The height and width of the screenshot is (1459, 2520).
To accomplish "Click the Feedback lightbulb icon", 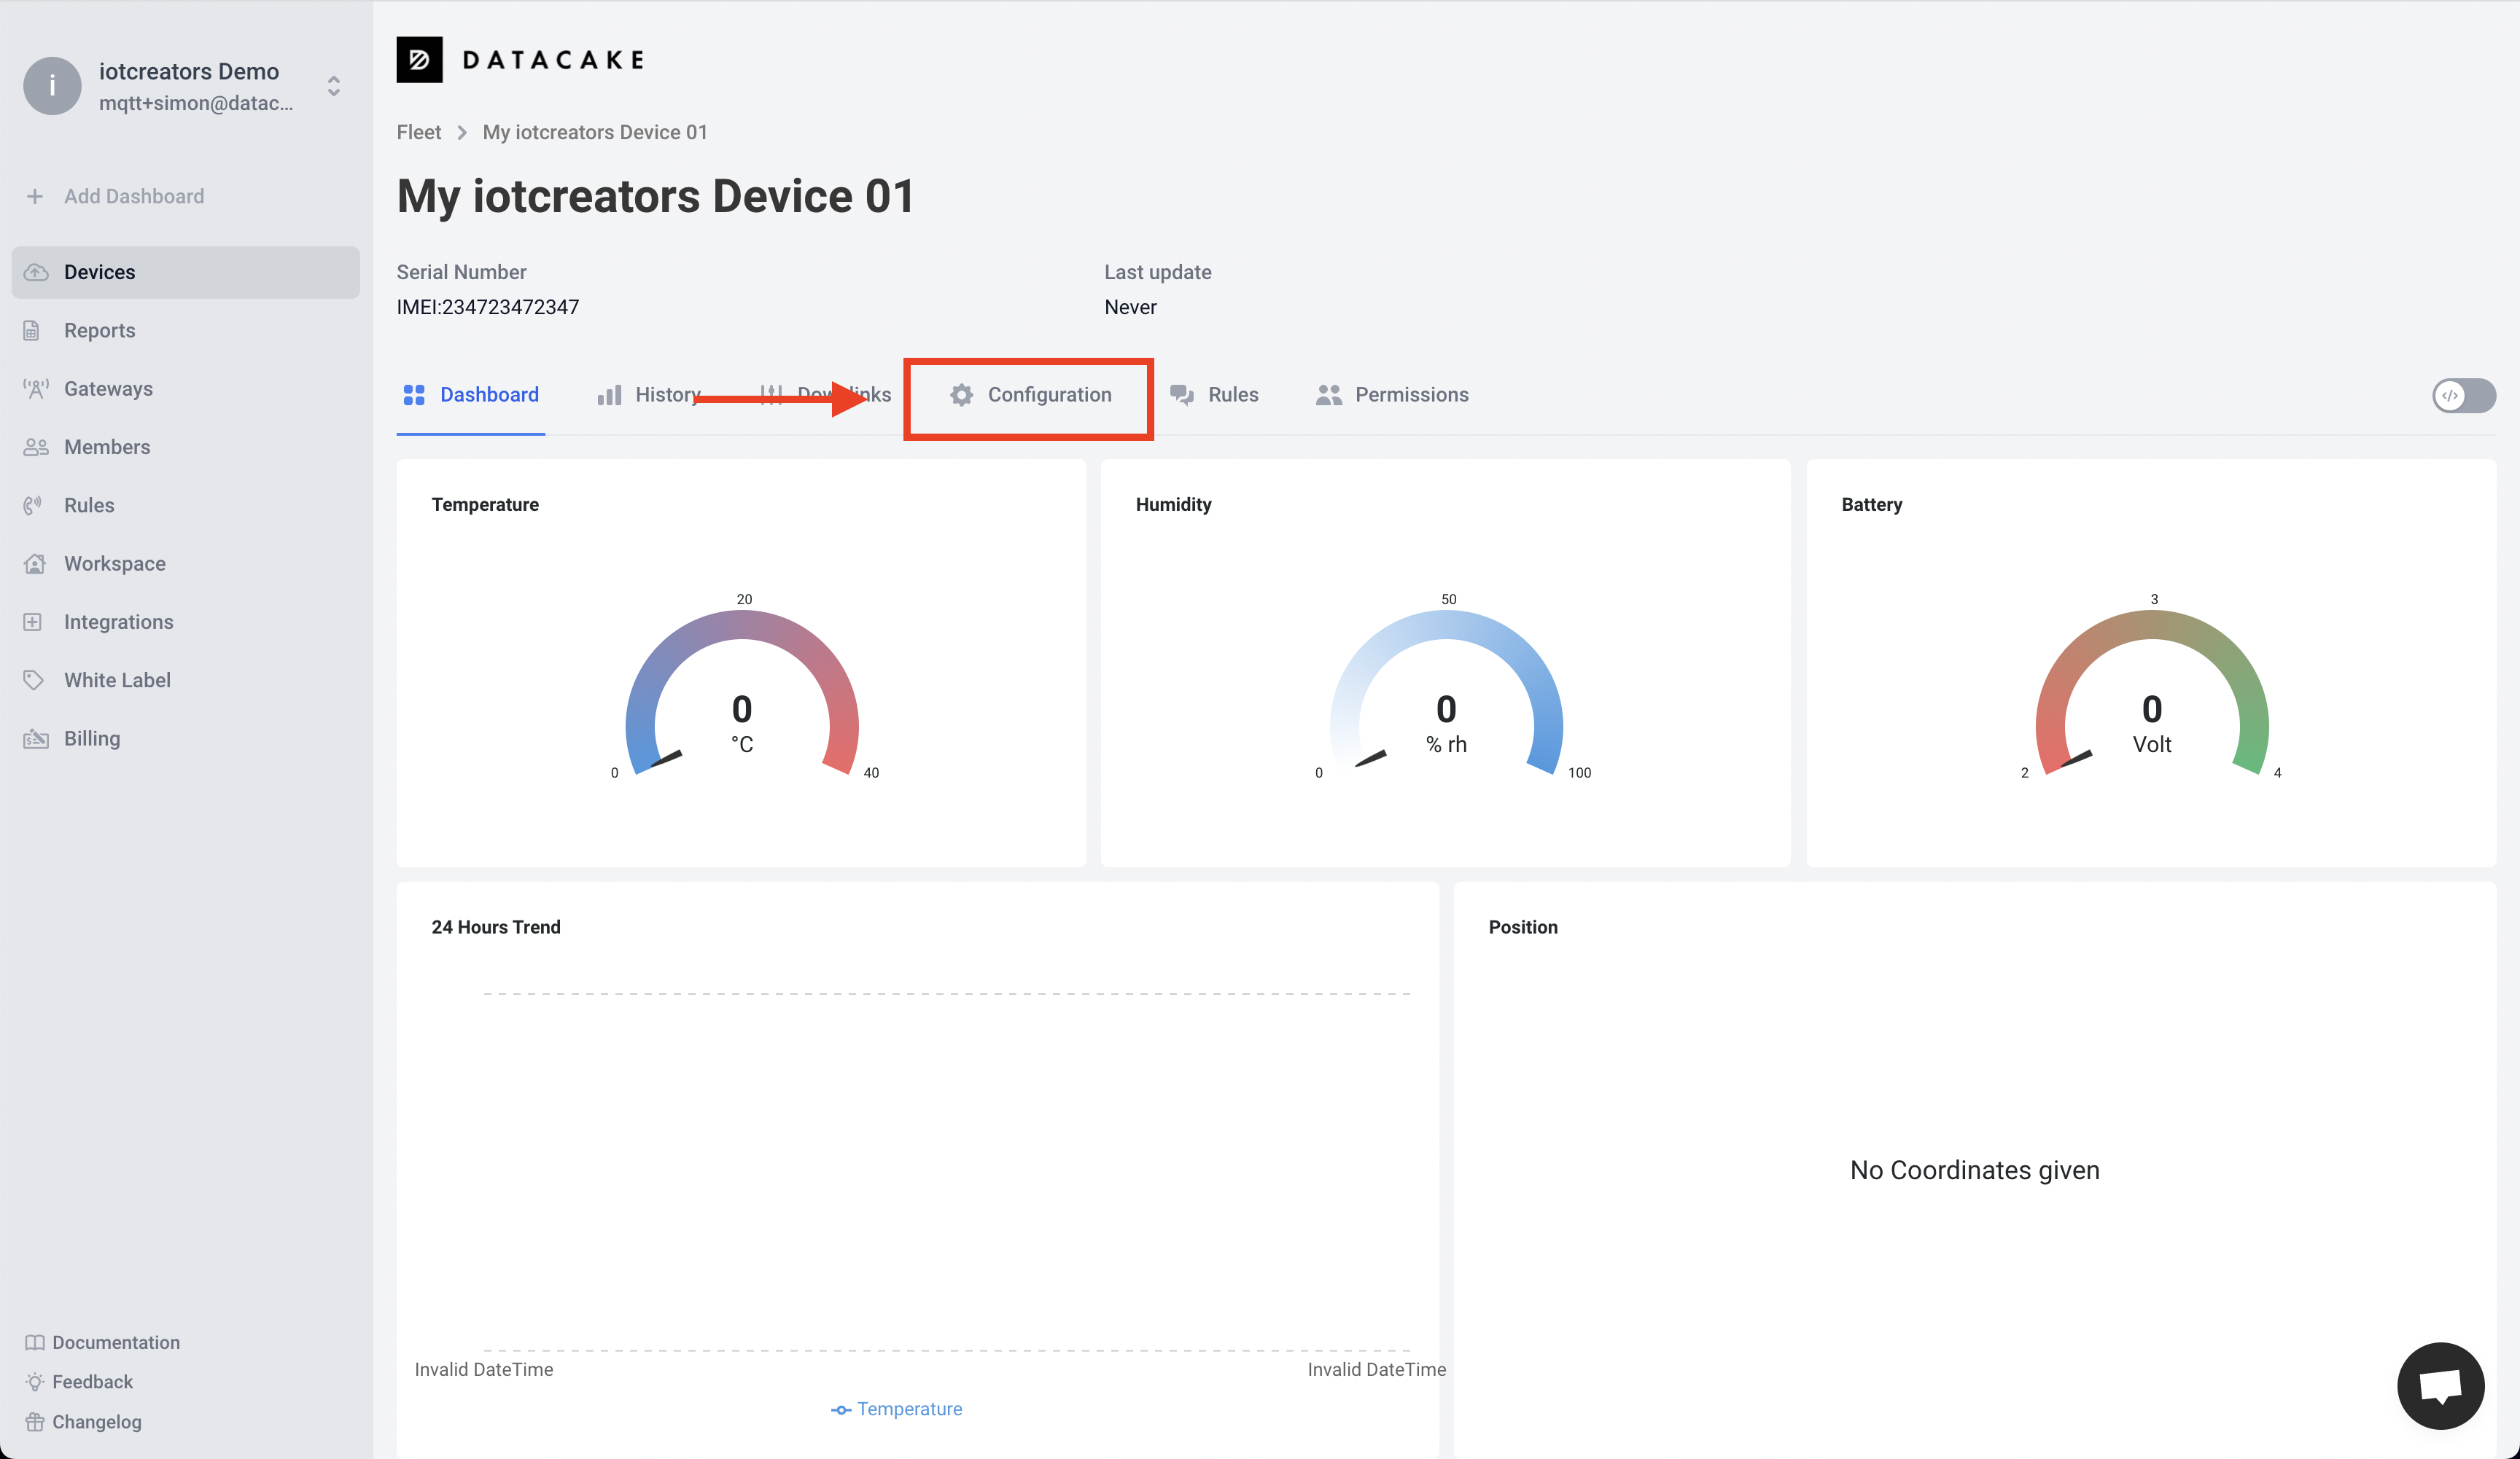I will point(35,1382).
